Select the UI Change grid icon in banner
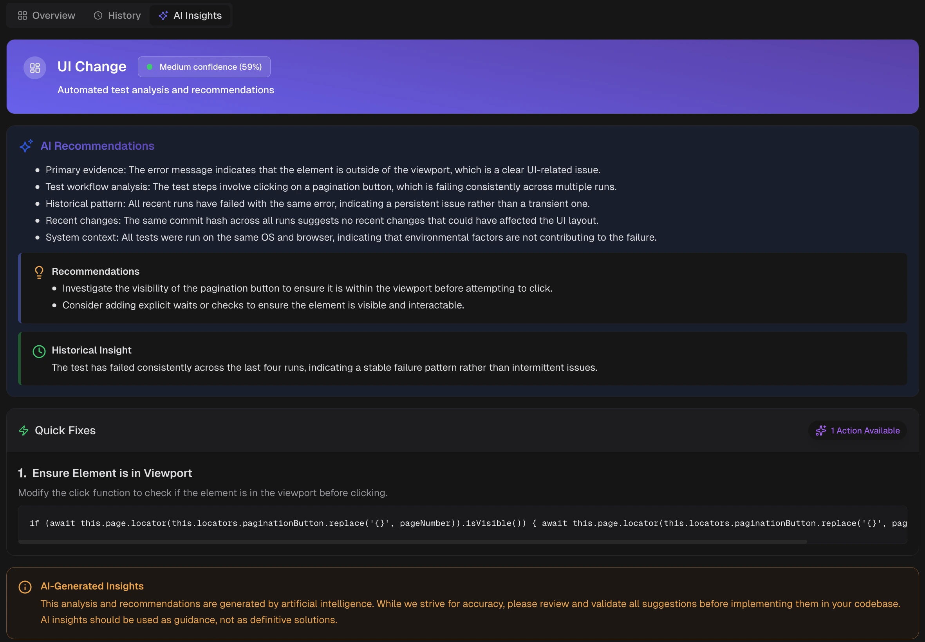 pos(34,67)
